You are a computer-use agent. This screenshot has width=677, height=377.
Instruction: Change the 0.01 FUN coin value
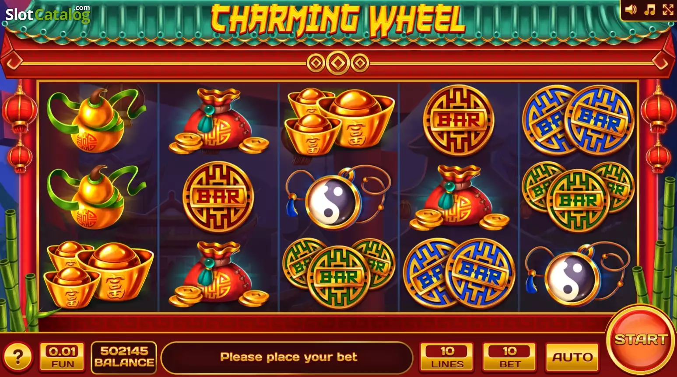63,357
